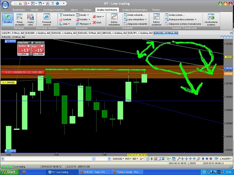Viewport: 234px width, 175px height.
Task: Open Tłumacz Google window in taskbar
Action: click(x=127, y=172)
